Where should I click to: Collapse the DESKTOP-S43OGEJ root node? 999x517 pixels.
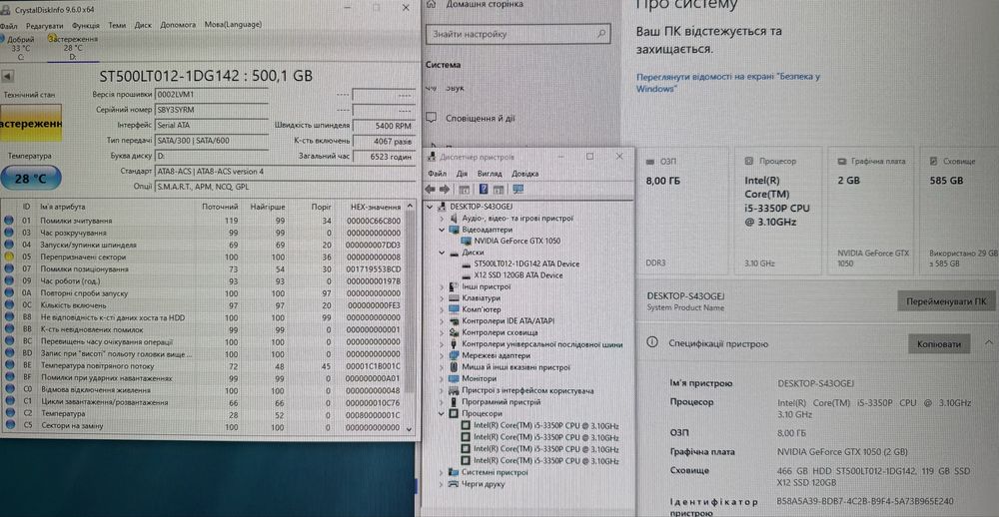point(430,207)
